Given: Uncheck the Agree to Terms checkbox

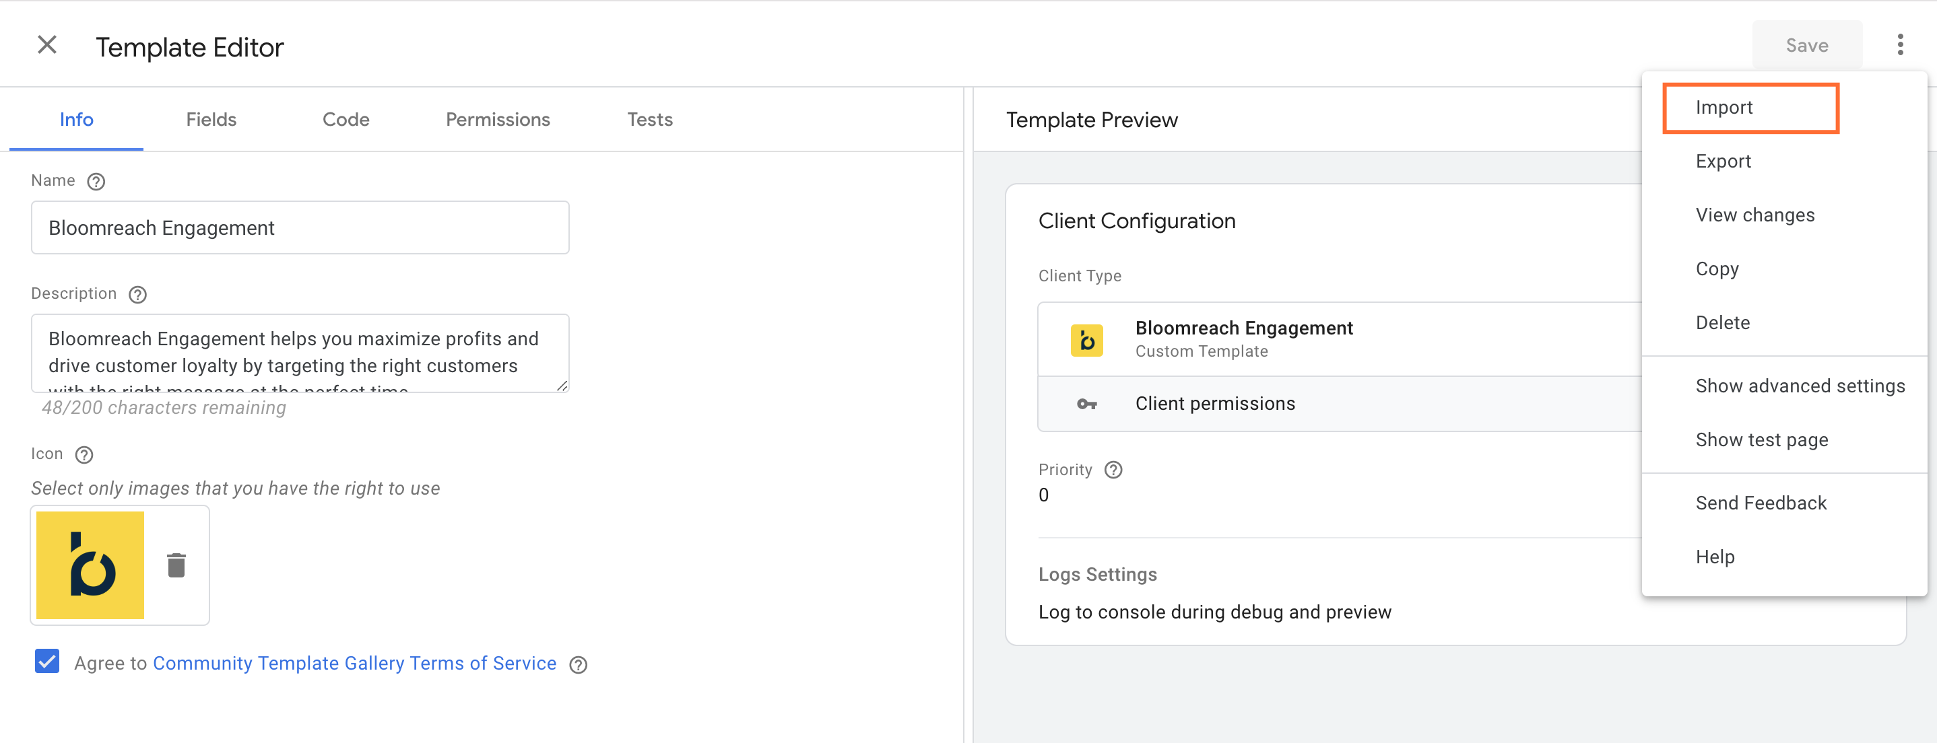Looking at the screenshot, I should click(47, 662).
